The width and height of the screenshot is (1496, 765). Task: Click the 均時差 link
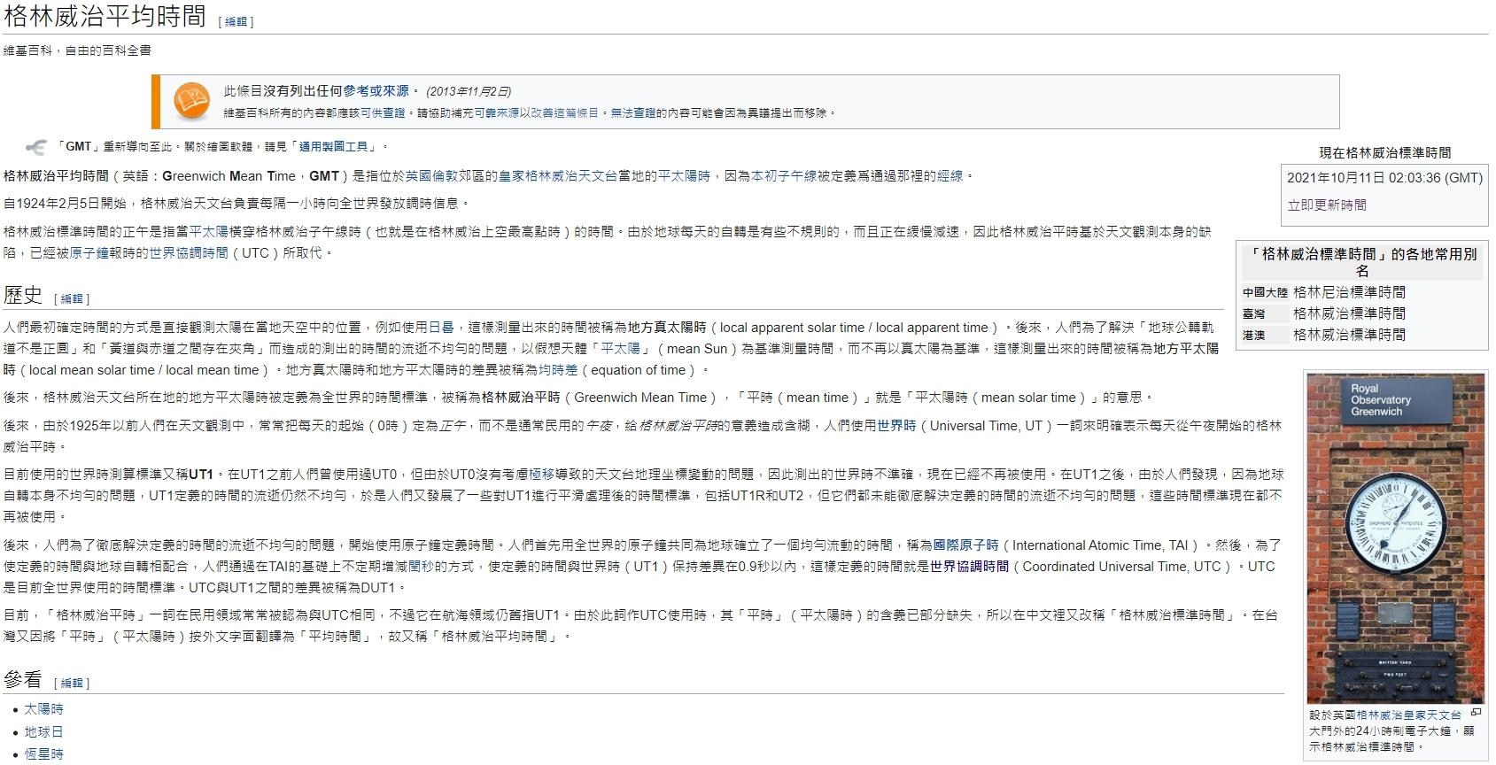click(558, 370)
